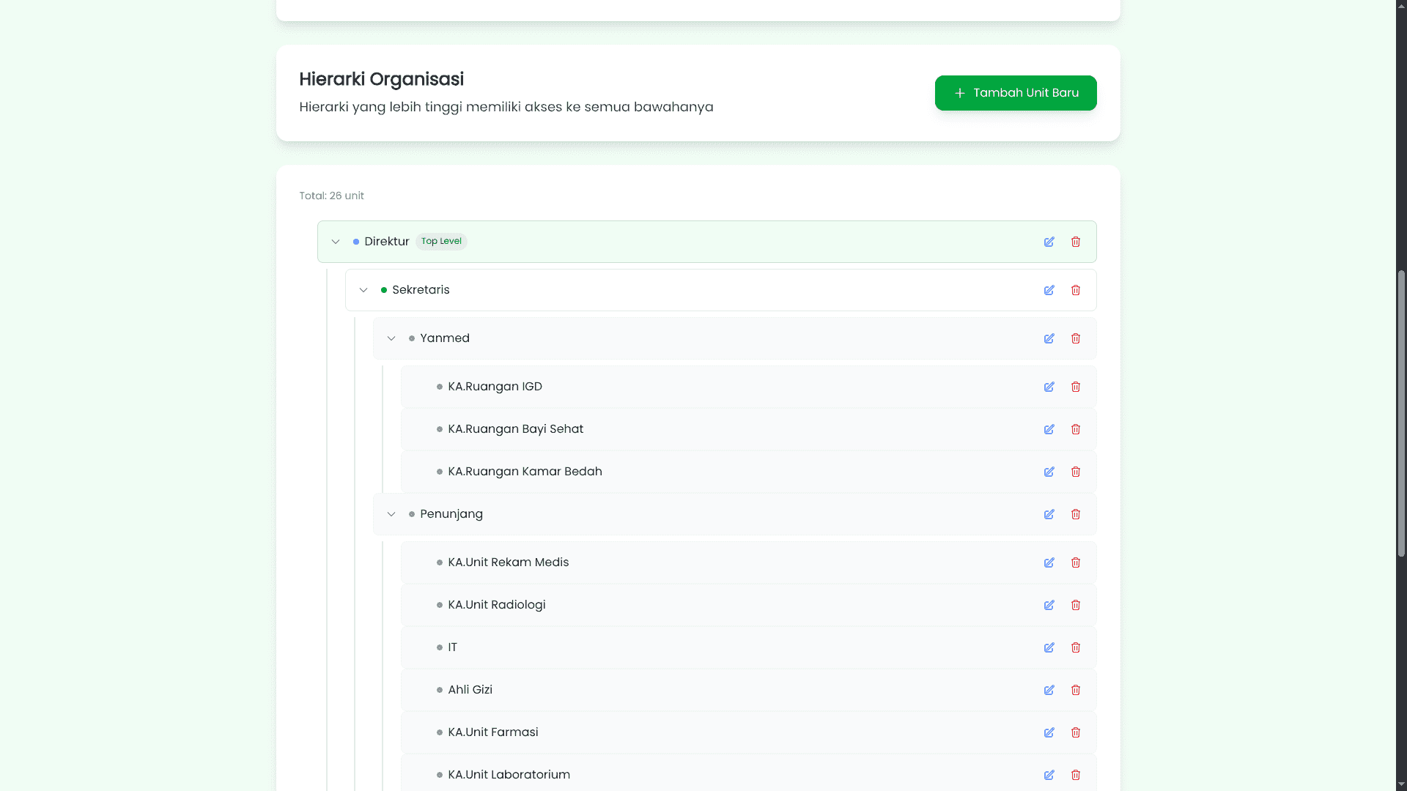This screenshot has height=791, width=1407.
Task: Collapse the Yanmed branch
Action: pyautogui.click(x=391, y=338)
